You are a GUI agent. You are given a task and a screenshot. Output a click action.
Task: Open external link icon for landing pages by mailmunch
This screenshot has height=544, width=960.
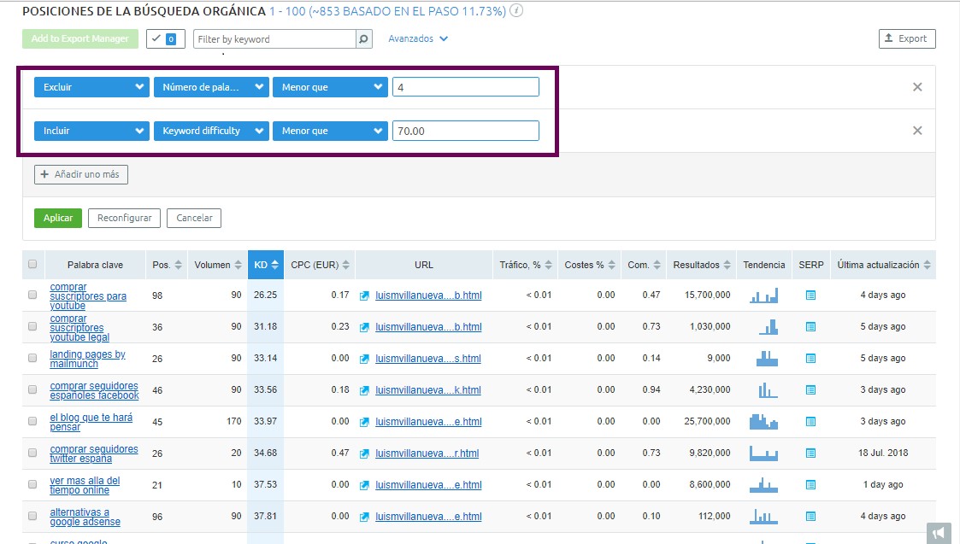point(364,359)
